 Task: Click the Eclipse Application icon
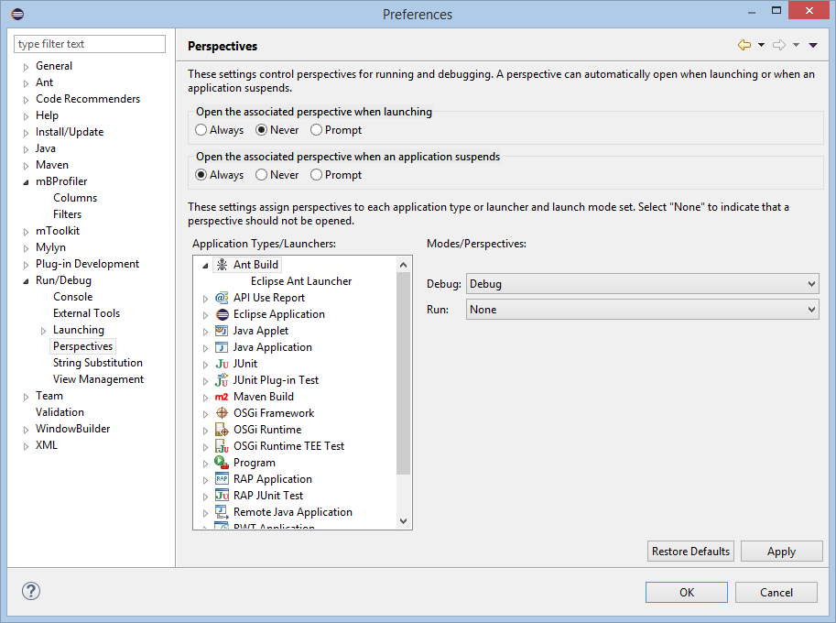(222, 314)
